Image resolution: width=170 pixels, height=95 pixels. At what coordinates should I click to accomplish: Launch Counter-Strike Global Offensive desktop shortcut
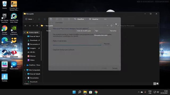point(14,6)
